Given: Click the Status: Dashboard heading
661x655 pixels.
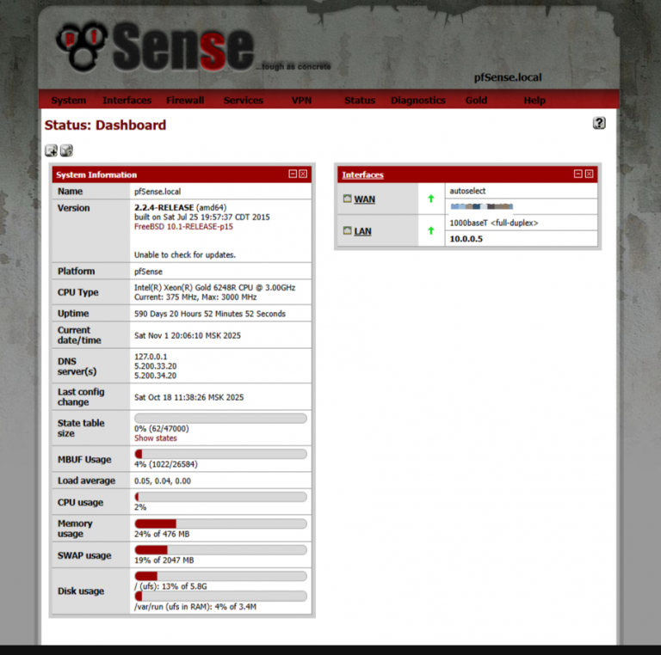Looking at the screenshot, I should tap(105, 125).
